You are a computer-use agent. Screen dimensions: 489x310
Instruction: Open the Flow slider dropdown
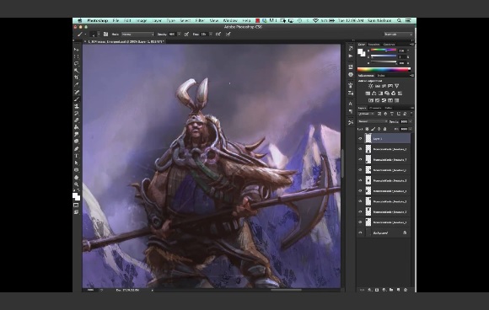coord(211,34)
